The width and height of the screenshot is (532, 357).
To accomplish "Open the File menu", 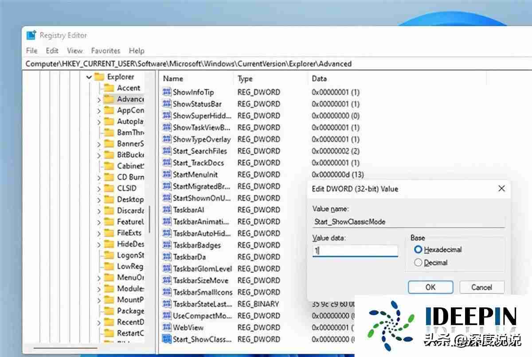I will [x=32, y=50].
